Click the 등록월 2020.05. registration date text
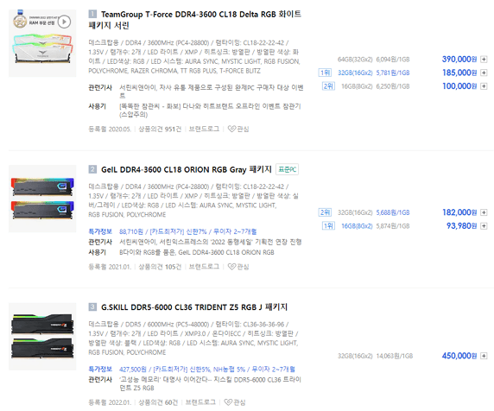Screen dimensions: 494x411 point(110,130)
